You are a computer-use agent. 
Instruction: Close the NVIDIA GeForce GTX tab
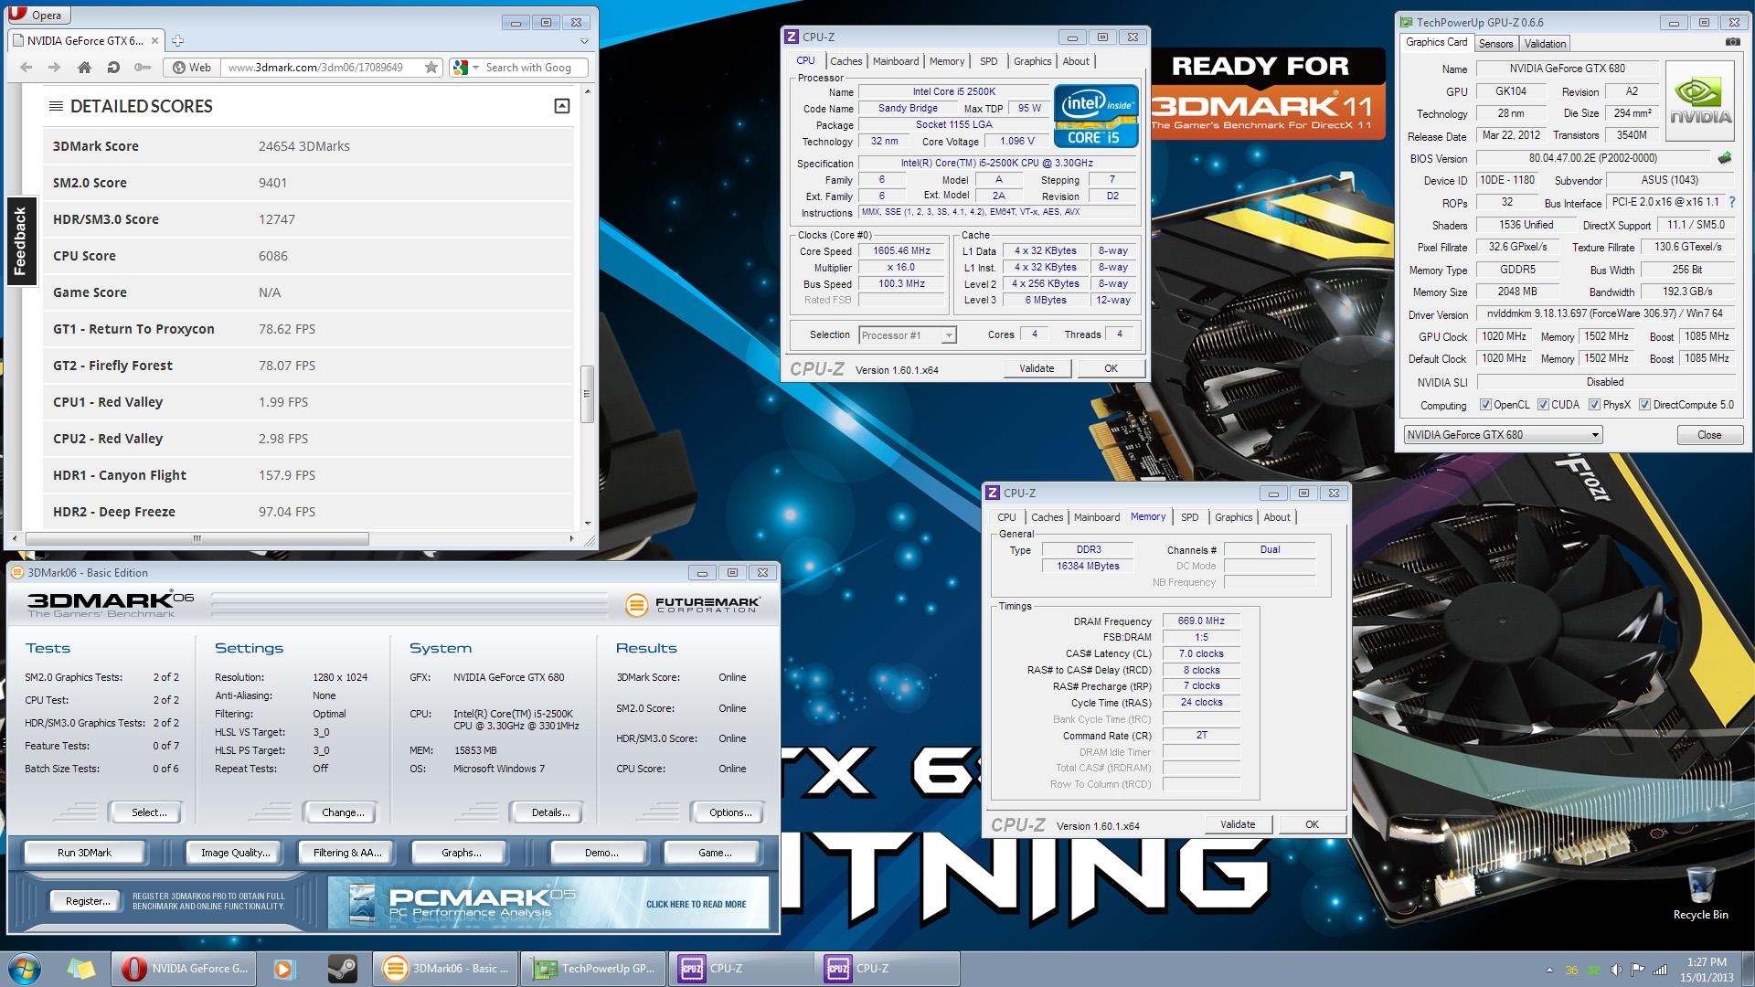click(x=155, y=40)
